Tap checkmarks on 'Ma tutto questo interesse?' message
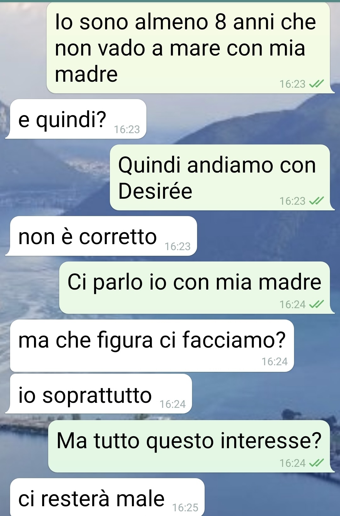Viewport: 340px width, 516px height. click(x=316, y=463)
